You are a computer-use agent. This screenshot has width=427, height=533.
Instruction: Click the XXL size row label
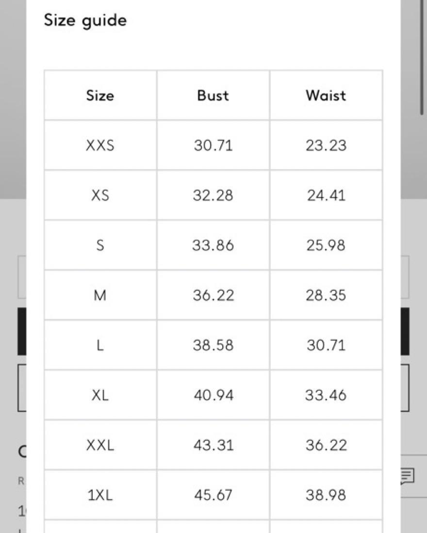pos(100,445)
